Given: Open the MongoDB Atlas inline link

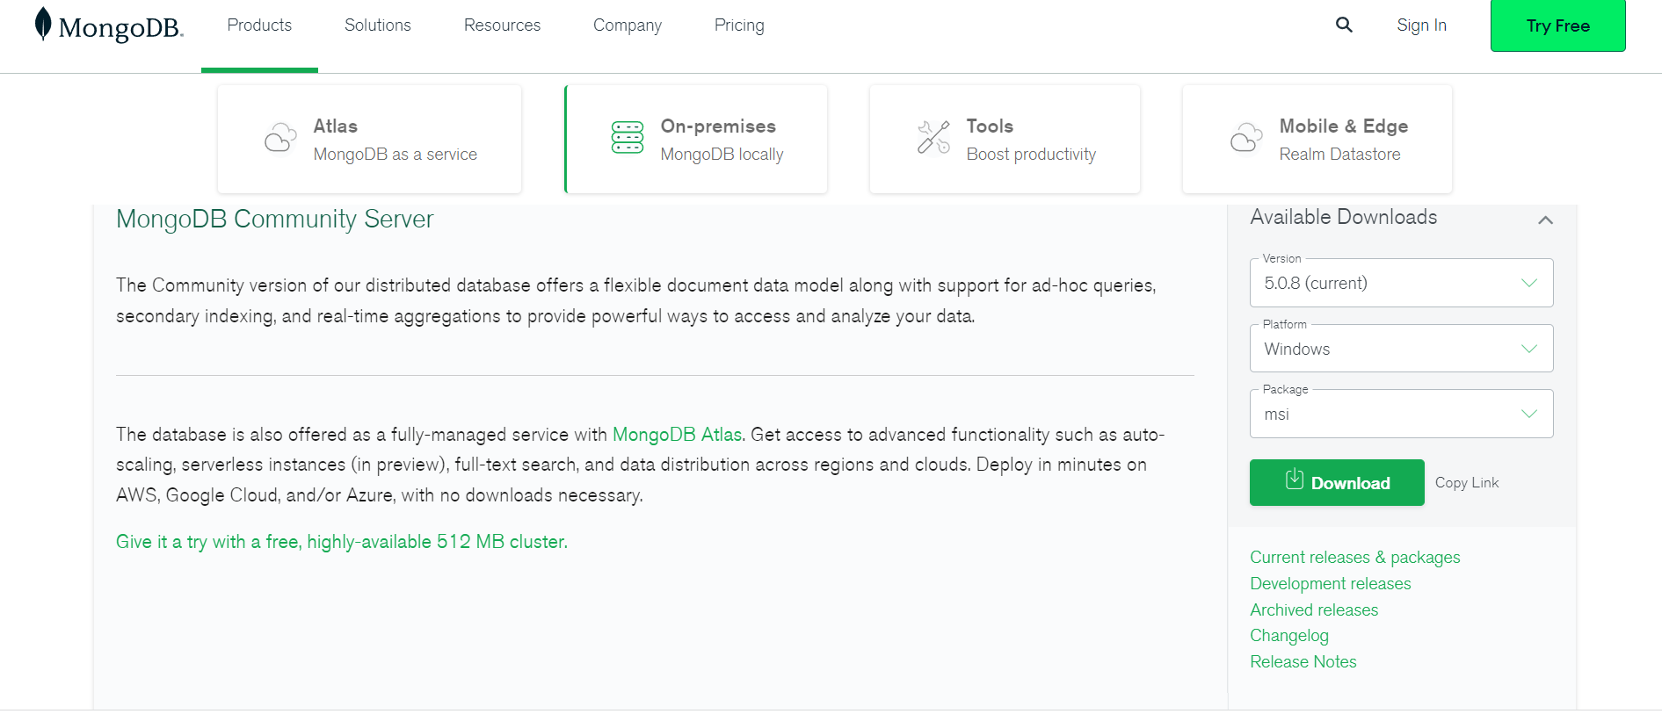Looking at the screenshot, I should tap(677, 435).
